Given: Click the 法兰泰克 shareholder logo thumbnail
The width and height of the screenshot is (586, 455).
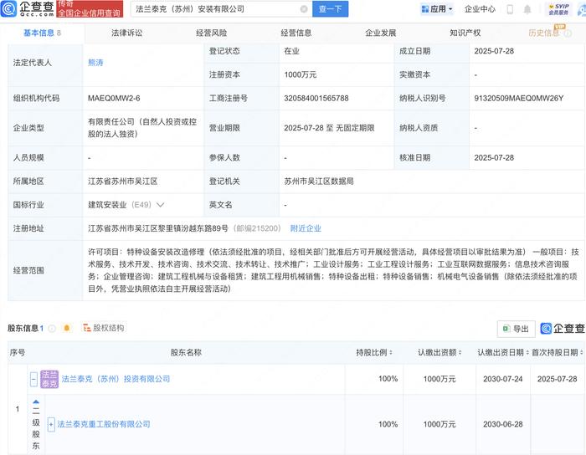Looking at the screenshot, I should [49, 379].
